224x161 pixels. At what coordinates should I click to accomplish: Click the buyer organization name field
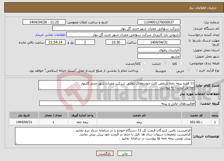116,28
